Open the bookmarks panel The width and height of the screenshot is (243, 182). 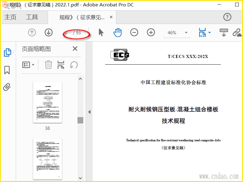coord(7,70)
